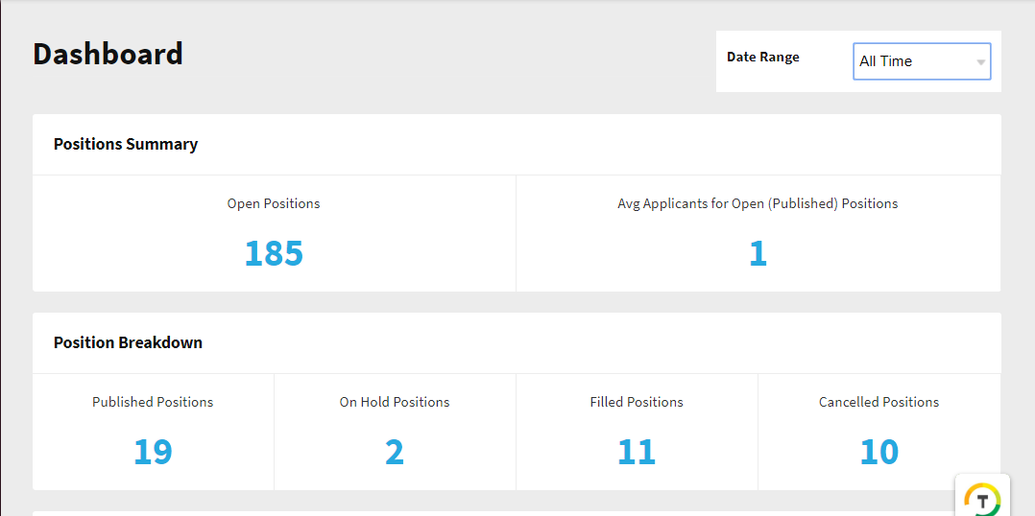Screen dimensions: 1035x516
Task: Open the Cancelled Positions count 10
Action: 879,452
